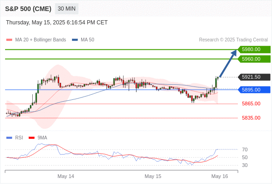Screen dimensions: 272x184
Task: Click the RSI 70 level label
Action: (x=245, y=149)
